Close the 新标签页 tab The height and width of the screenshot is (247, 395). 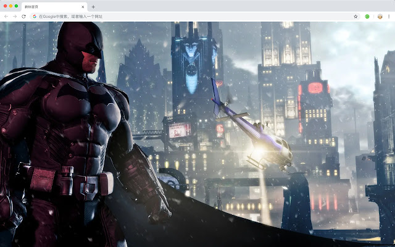(83, 7)
